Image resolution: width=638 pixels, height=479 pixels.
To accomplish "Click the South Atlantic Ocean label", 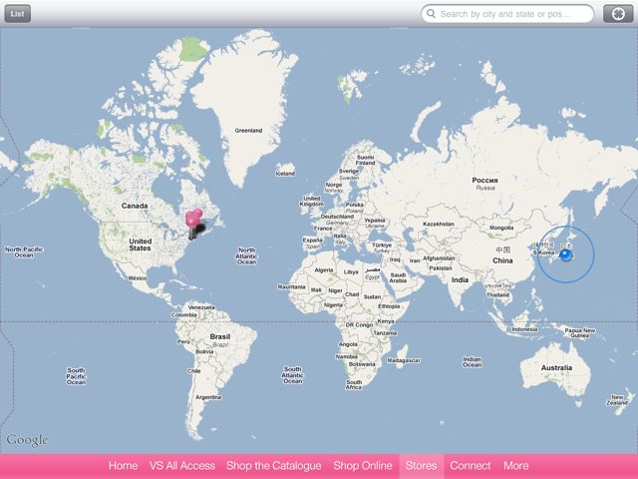I will pyautogui.click(x=292, y=375).
